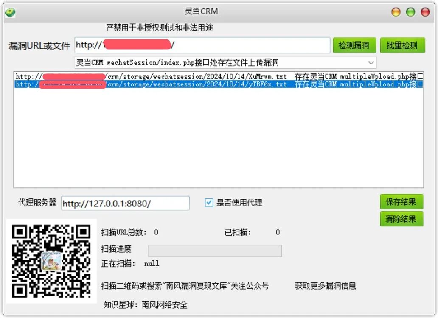
Task: Click the 正在扫描 null status text
Action: point(130,264)
